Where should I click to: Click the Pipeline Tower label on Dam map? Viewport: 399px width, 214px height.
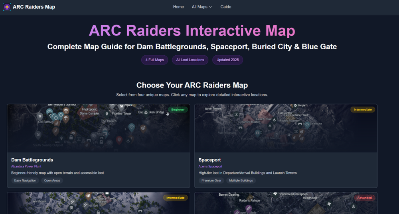122,114
